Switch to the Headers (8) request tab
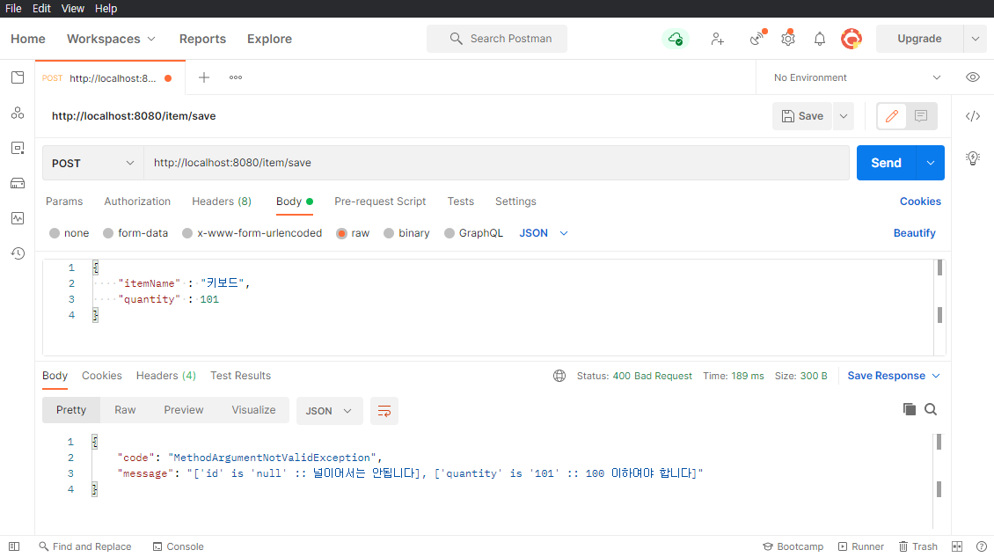994x557 pixels. pos(222,202)
